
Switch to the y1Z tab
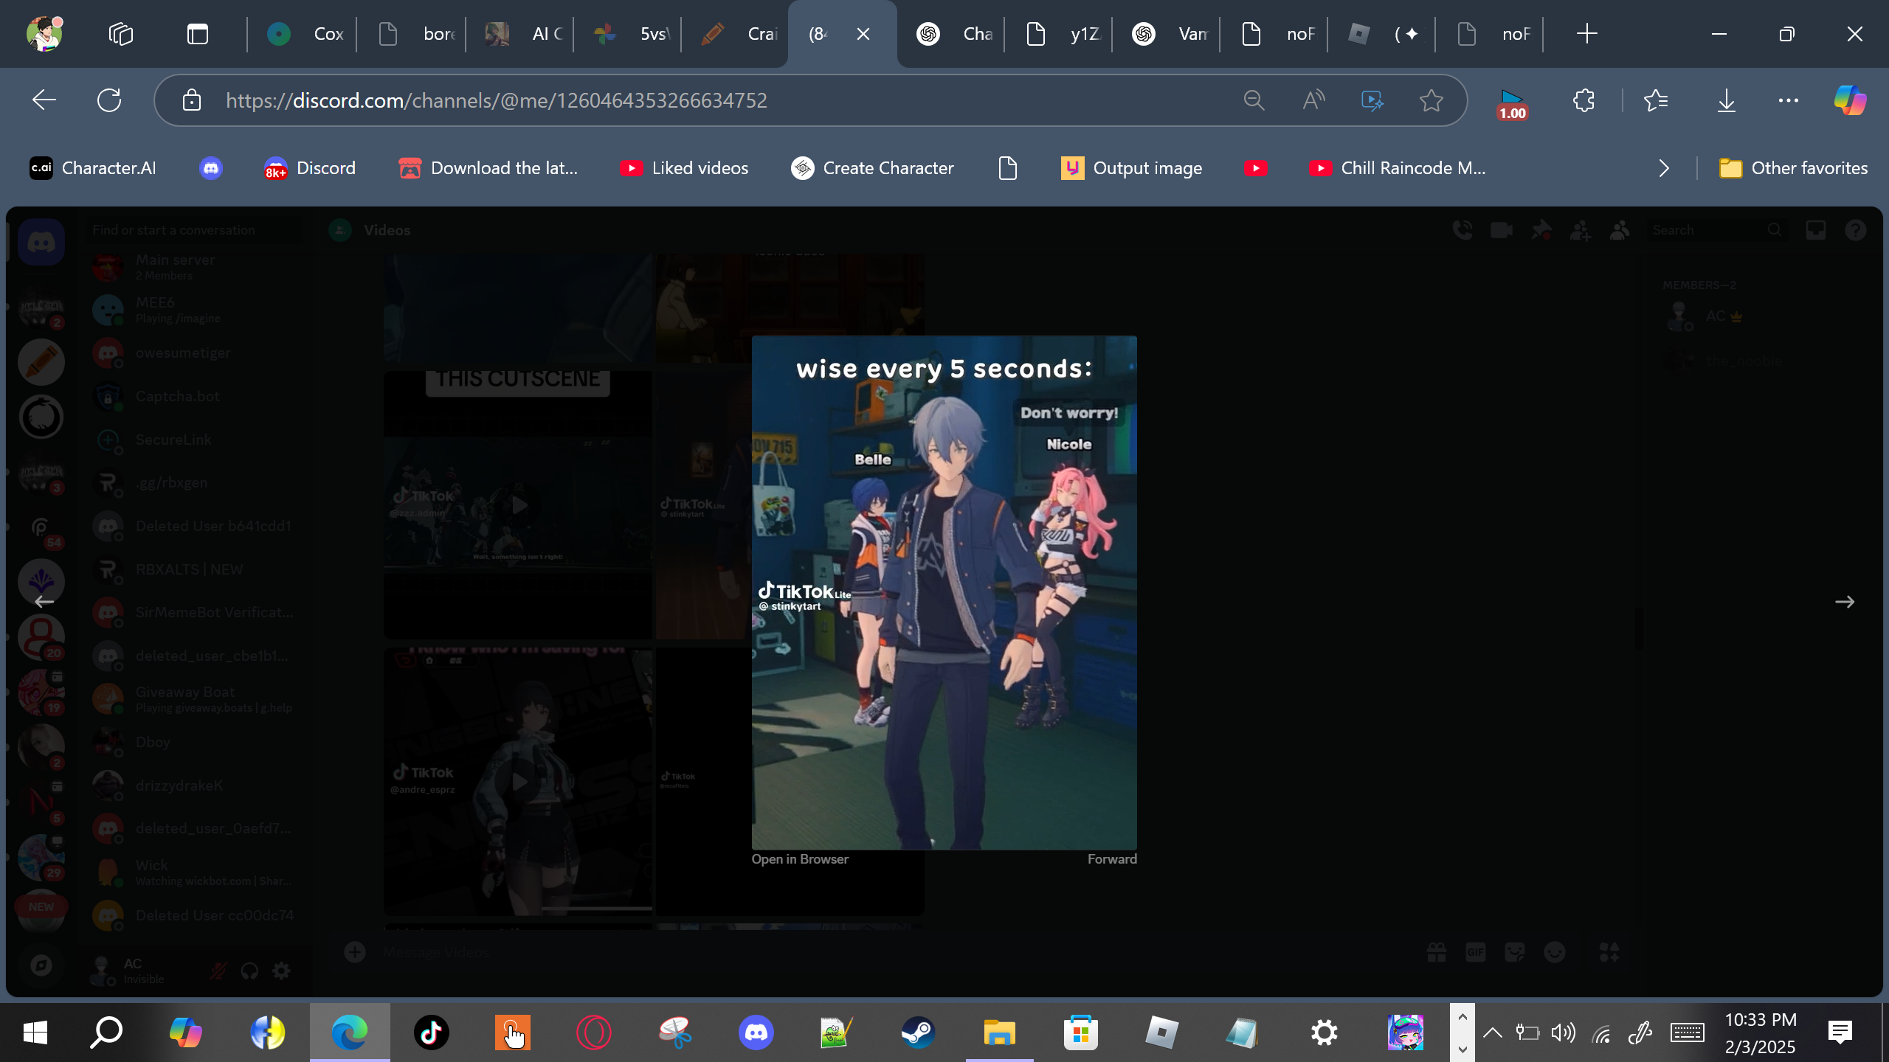(x=1060, y=34)
